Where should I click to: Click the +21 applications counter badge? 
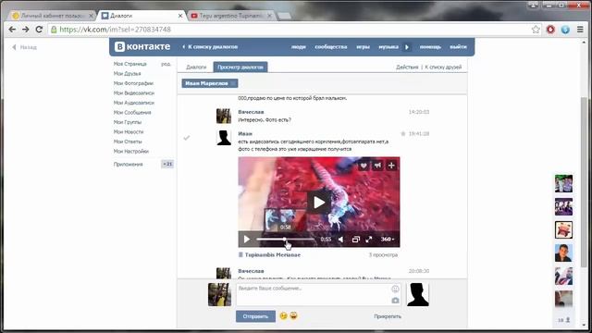click(167, 164)
